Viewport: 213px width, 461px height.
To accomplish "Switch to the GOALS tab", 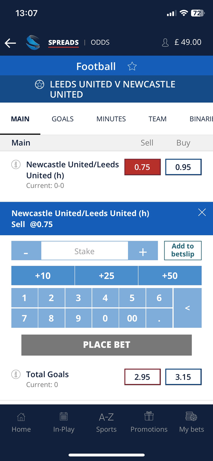I will click(62, 119).
